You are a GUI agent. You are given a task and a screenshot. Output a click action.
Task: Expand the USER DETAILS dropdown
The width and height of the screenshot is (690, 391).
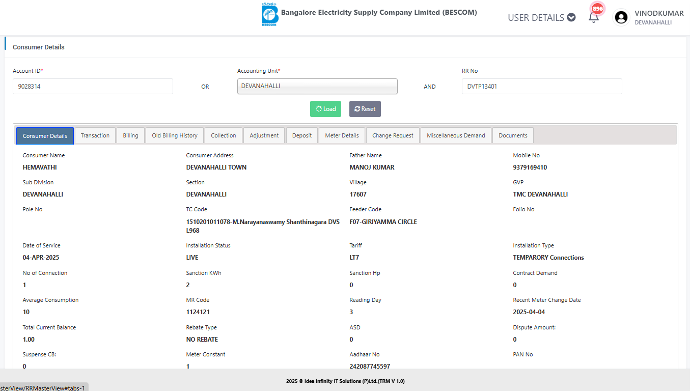pyautogui.click(x=542, y=17)
